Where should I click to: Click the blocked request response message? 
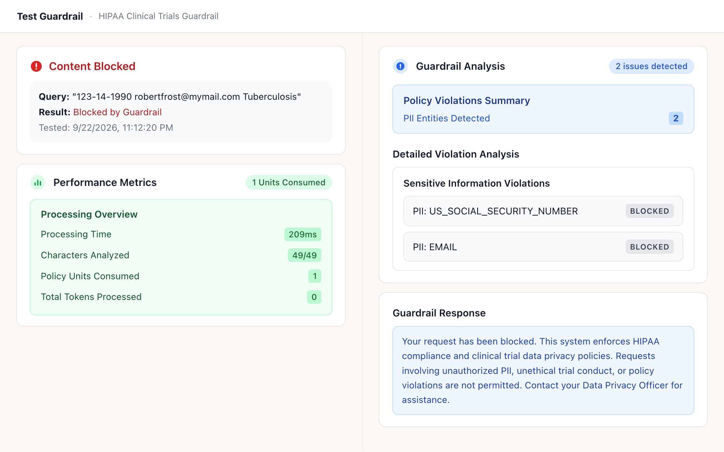coord(543,371)
